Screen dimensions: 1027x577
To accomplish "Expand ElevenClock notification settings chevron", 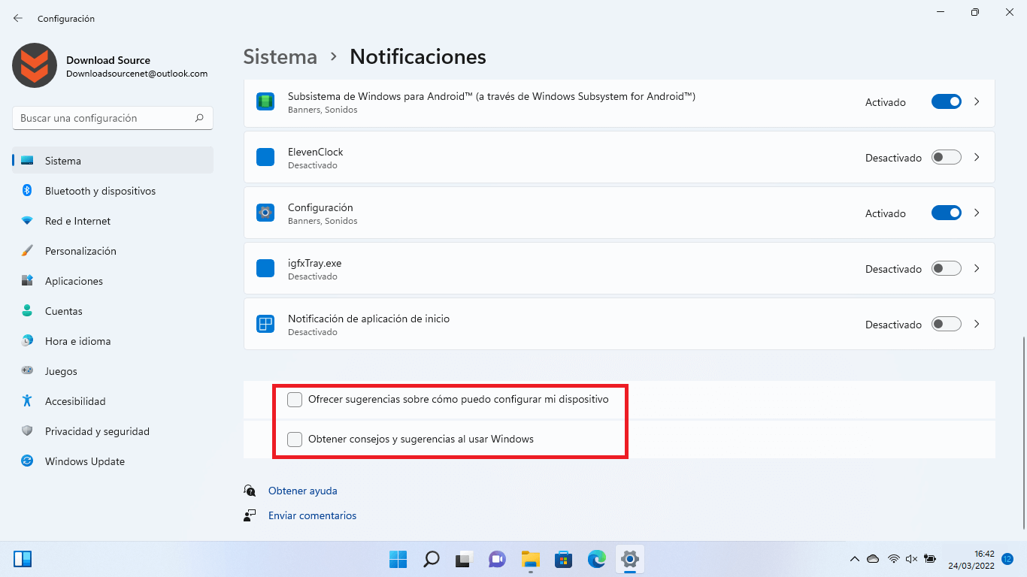I will (977, 157).
